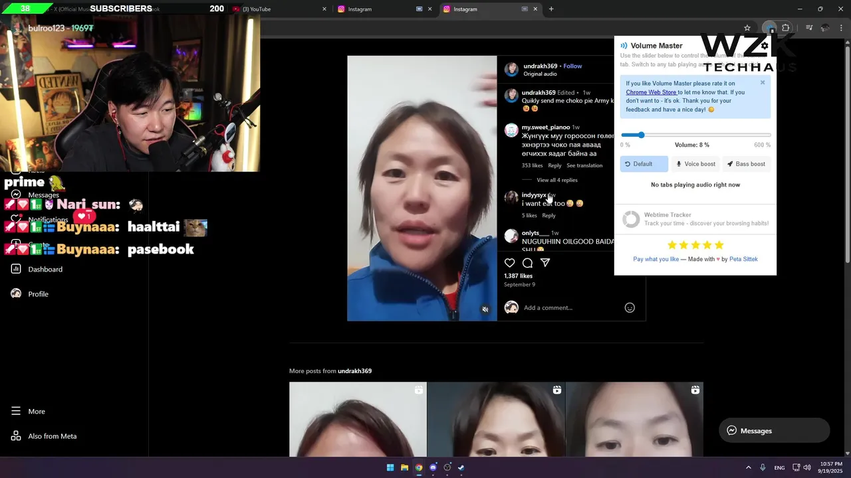Open the clock showing 10:57 PM
Screen dimensions: 851x478
click(831, 467)
